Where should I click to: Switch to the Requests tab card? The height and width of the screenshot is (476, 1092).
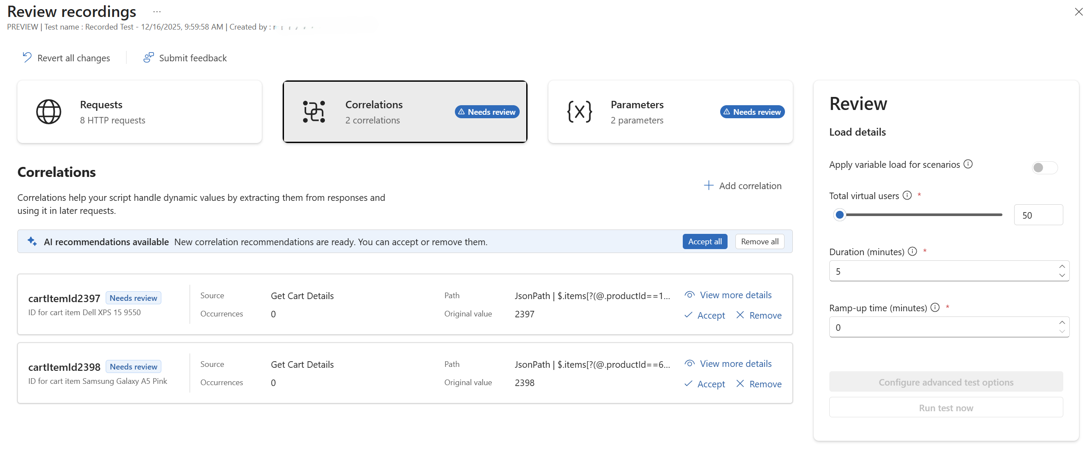[140, 112]
